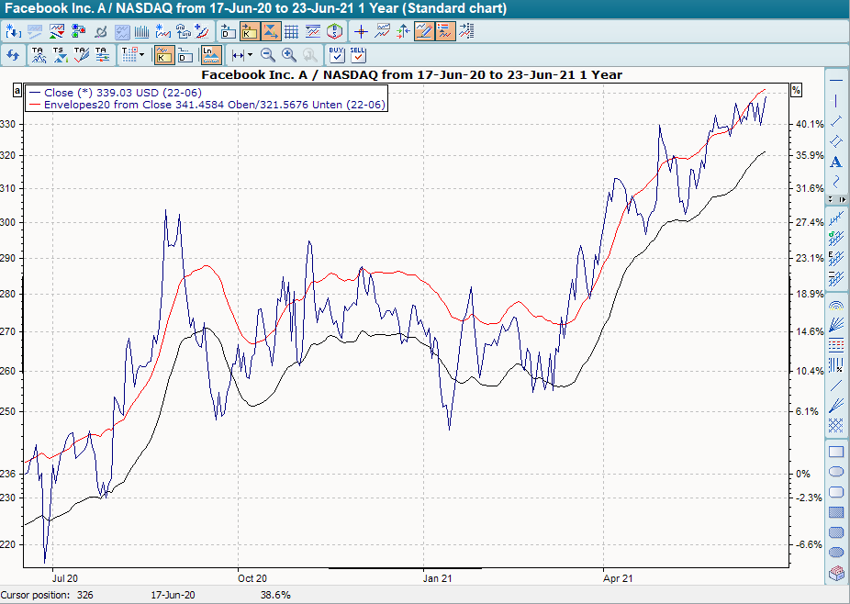Click the 'a' absolute scale button

[17, 90]
